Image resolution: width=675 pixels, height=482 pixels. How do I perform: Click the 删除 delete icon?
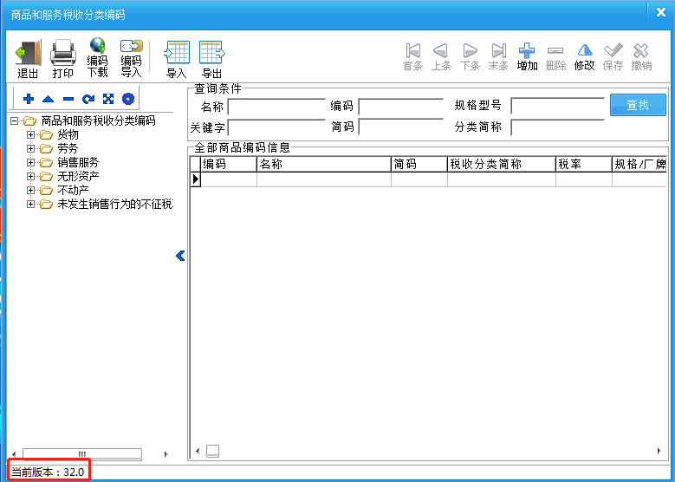(x=555, y=51)
